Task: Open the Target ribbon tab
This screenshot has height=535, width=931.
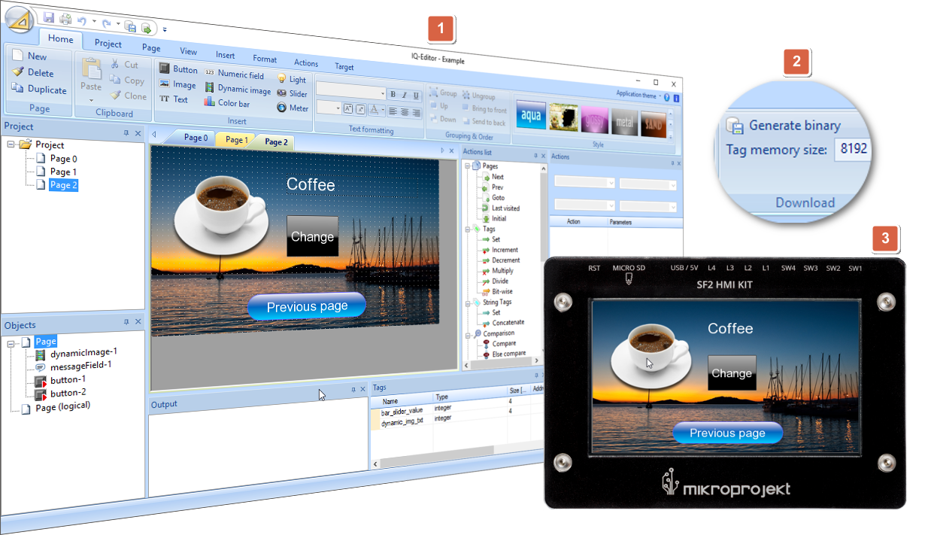Action: click(x=344, y=67)
